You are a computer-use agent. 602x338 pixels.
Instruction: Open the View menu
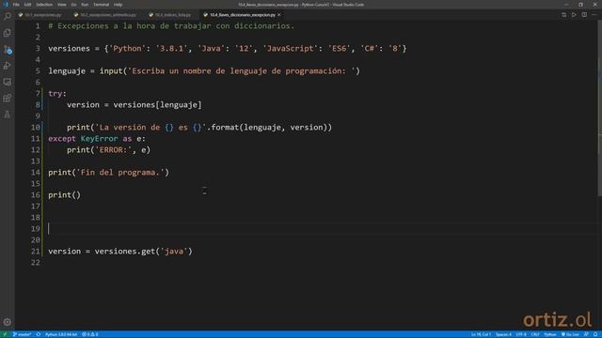(61, 5)
